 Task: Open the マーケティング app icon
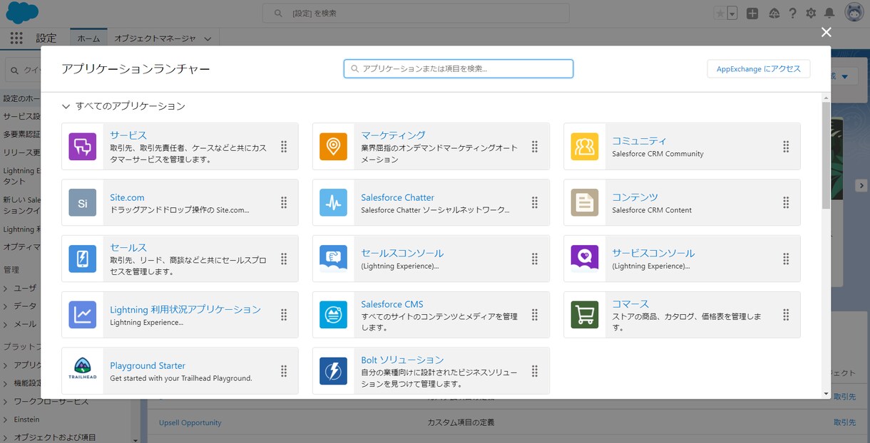tap(333, 147)
